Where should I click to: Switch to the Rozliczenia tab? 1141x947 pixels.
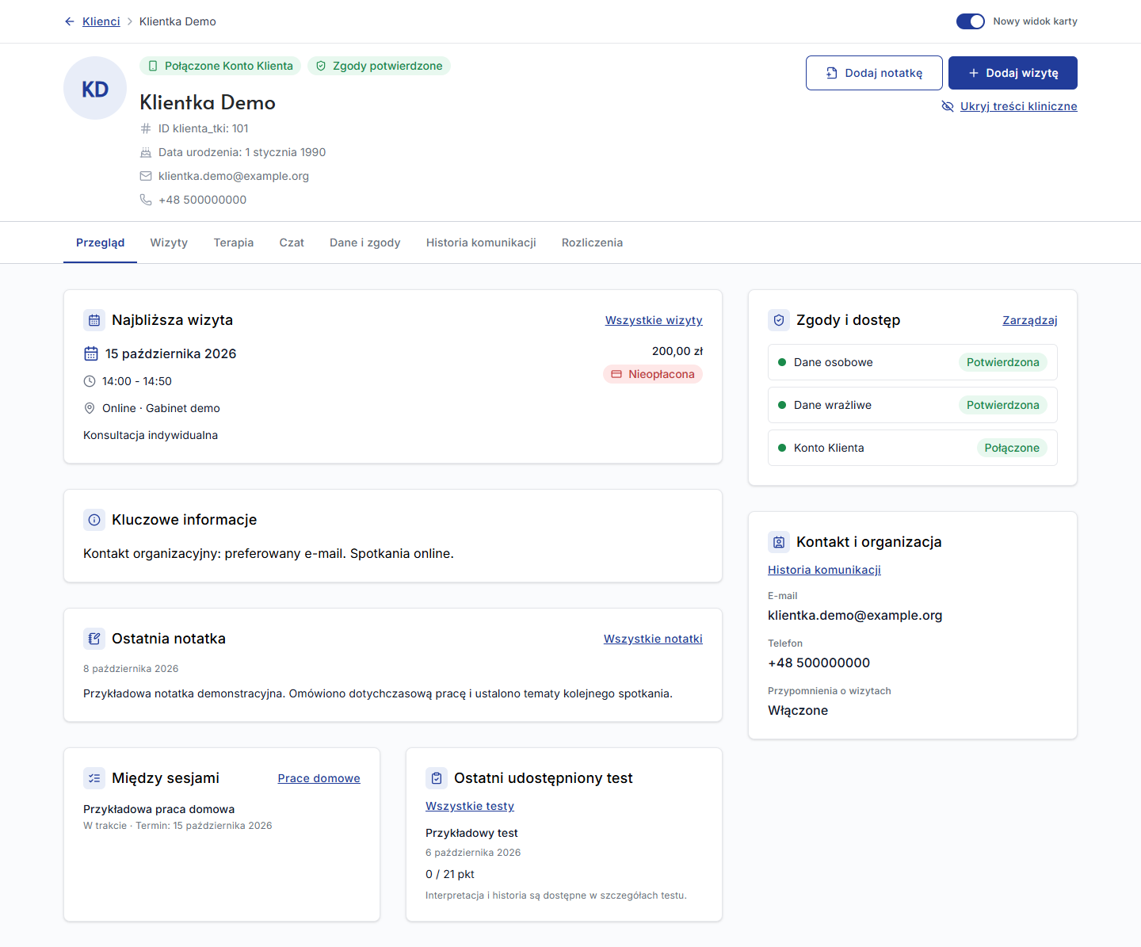point(592,242)
